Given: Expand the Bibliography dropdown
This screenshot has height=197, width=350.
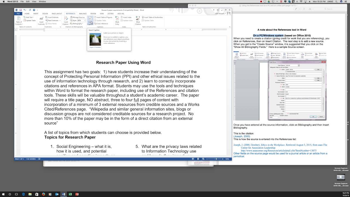Looking at the screenshot, I should point(77,24).
